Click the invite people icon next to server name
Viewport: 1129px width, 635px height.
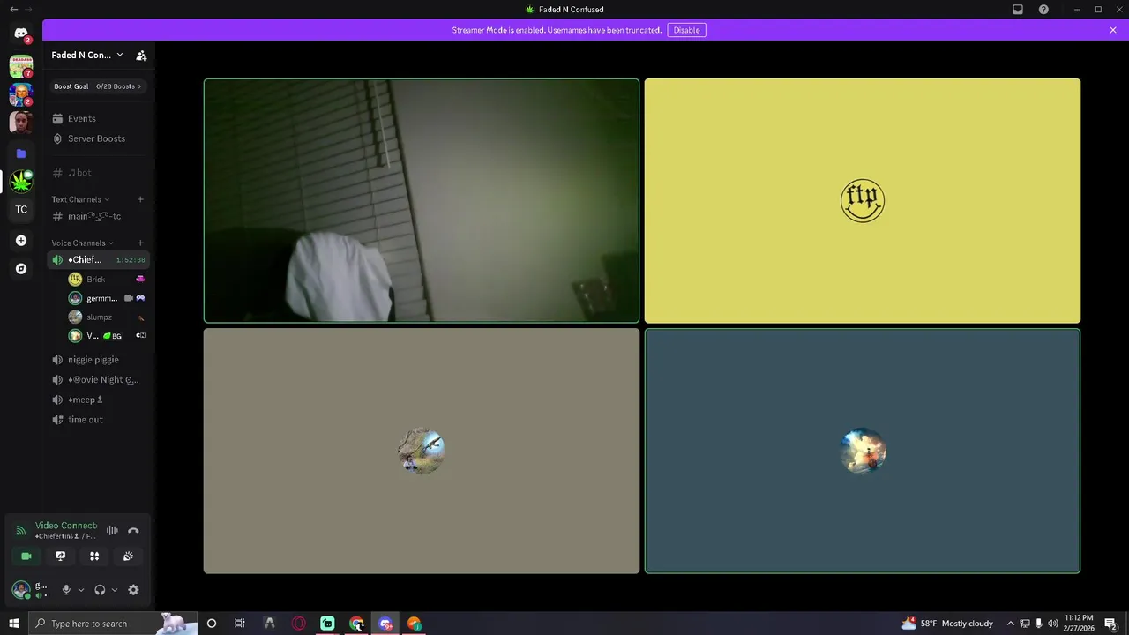point(141,55)
